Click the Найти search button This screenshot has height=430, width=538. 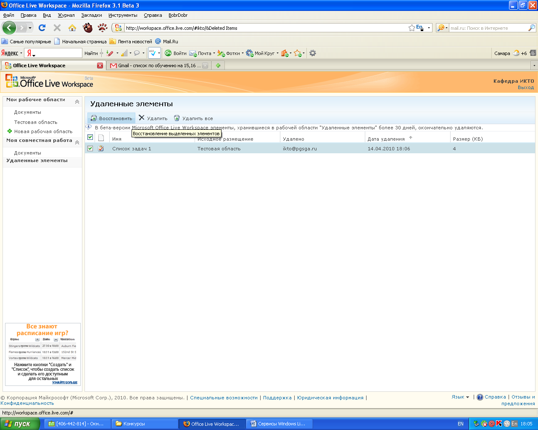(x=91, y=53)
